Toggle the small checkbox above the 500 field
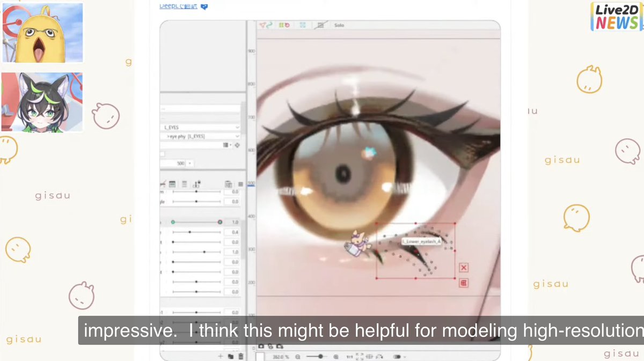Screen dimensions: 644x361 [163, 154]
